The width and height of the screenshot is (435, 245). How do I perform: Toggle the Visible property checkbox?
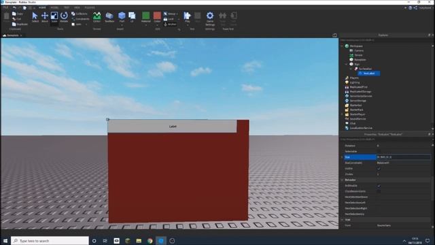coord(379,169)
